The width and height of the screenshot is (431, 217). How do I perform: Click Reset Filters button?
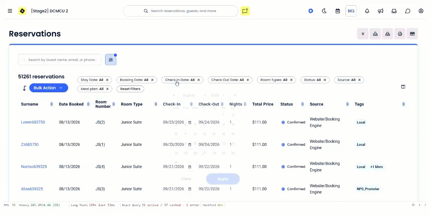click(x=130, y=89)
